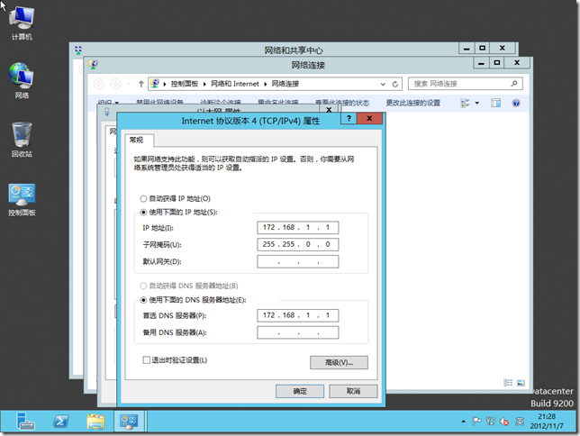Refresh the Network Connections address bar
The image size is (580, 436).
point(395,84)
